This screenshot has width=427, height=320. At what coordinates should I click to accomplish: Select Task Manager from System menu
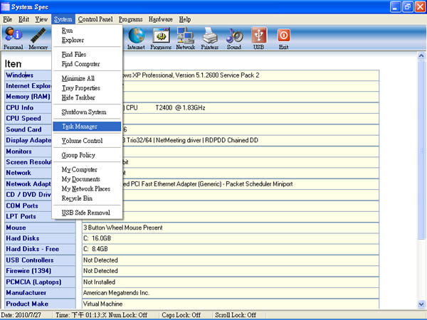87,127
